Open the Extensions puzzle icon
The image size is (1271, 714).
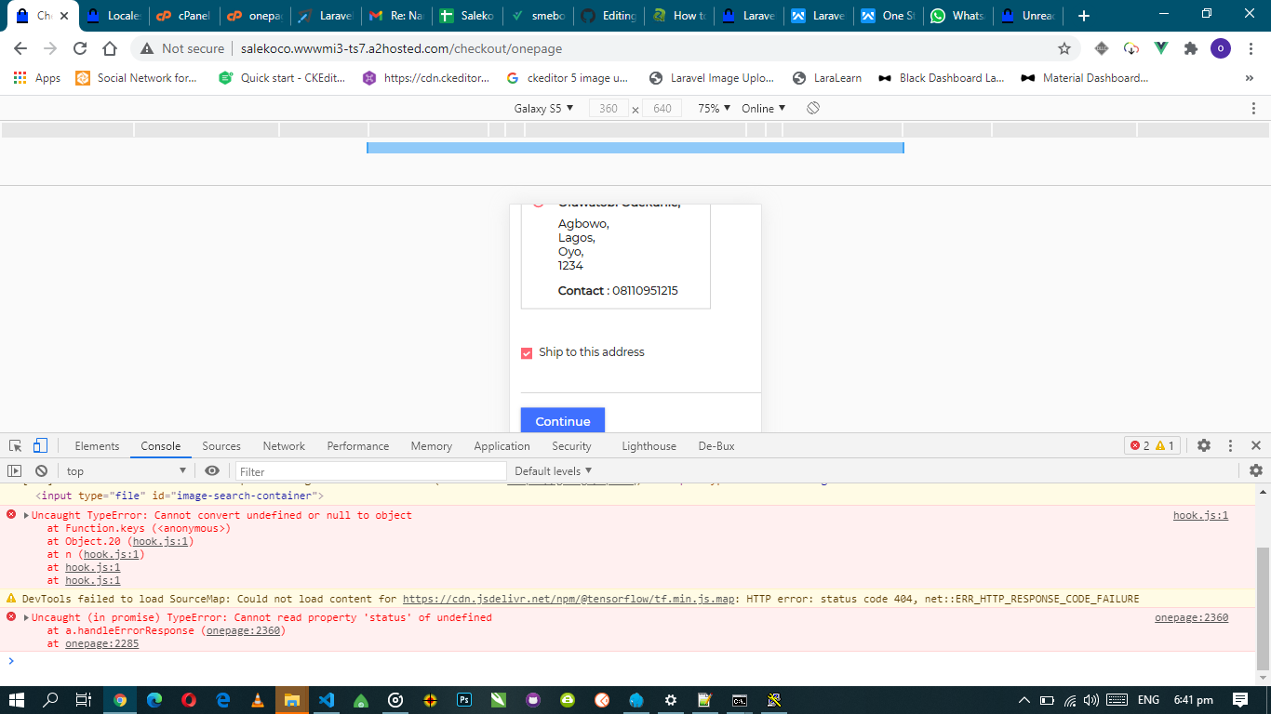(x=1190, y=48)
